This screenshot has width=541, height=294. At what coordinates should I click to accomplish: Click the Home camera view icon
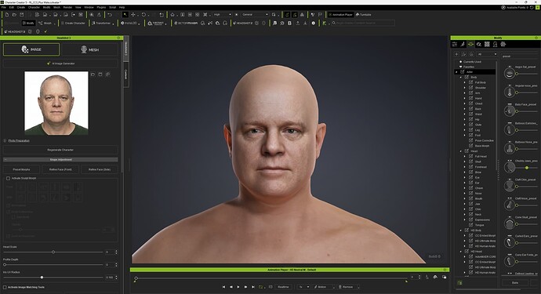click(x=172, y=15)
